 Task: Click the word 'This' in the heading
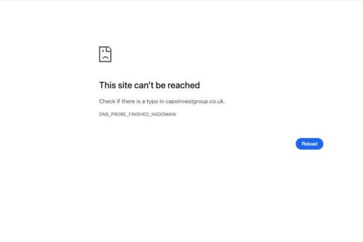108,85
